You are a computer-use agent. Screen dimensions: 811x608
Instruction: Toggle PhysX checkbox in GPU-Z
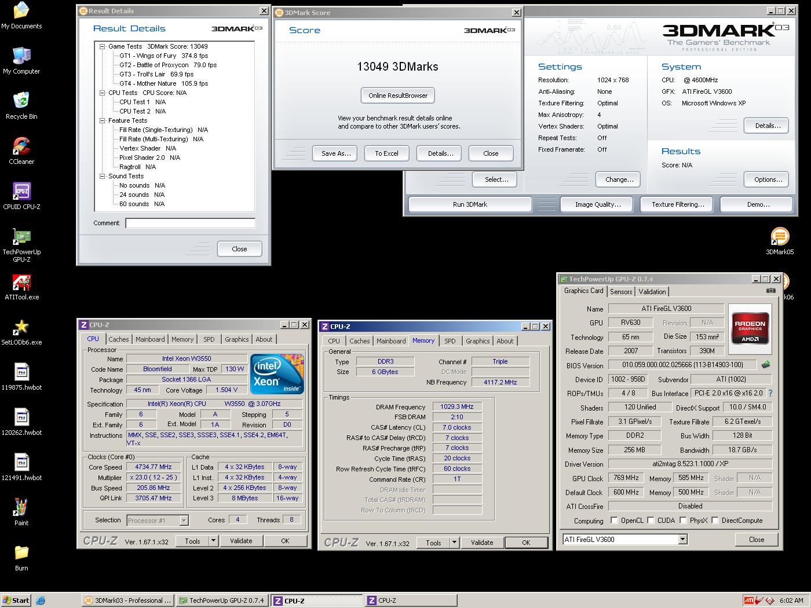[683, 520]
